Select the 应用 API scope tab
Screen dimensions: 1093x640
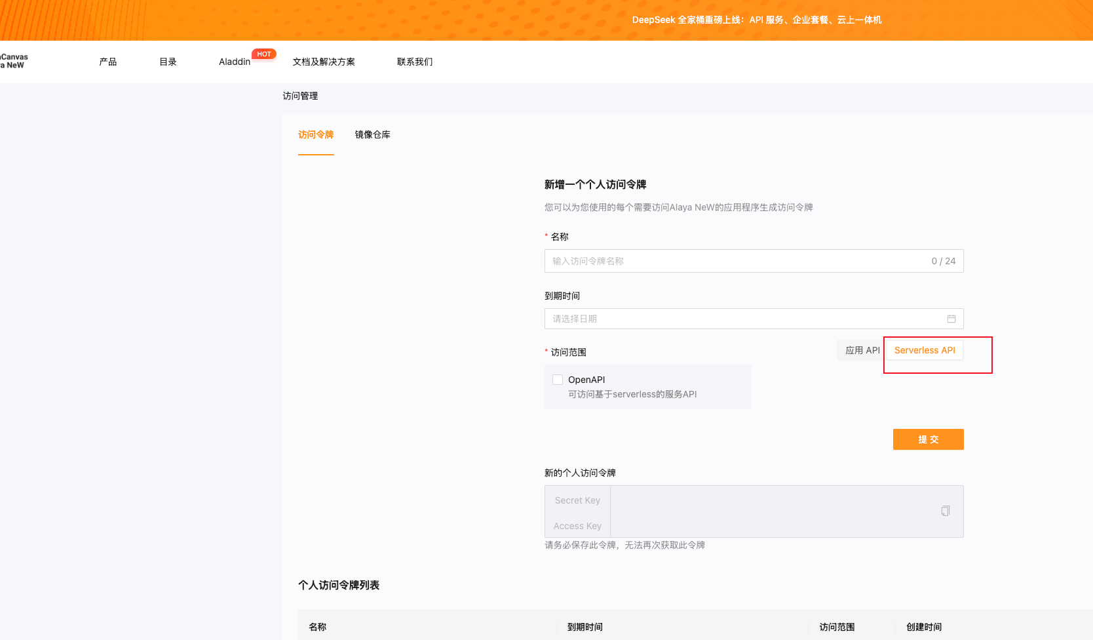(862, 350)
